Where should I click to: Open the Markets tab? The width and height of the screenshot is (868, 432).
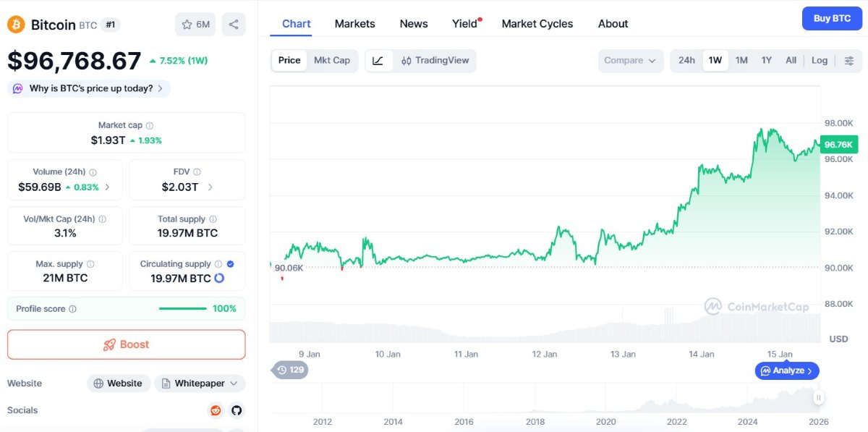pos(355,24)
